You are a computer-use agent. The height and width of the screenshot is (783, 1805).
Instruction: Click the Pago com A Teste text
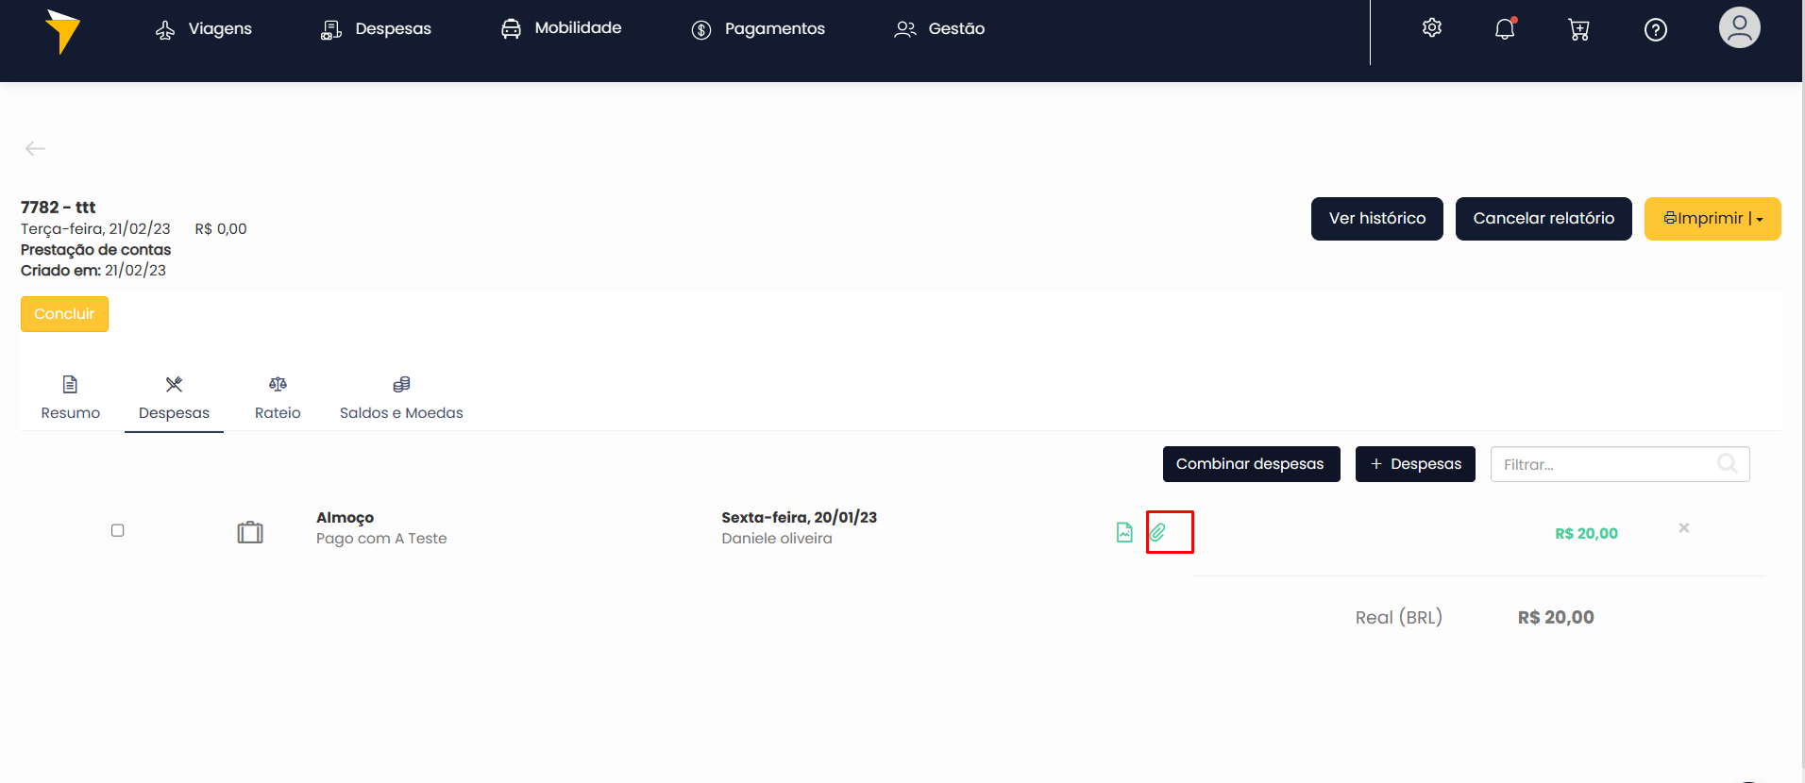pos(381,539)
